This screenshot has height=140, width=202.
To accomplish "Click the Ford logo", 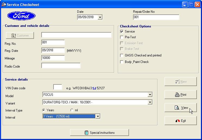I will tap(21, 16).
